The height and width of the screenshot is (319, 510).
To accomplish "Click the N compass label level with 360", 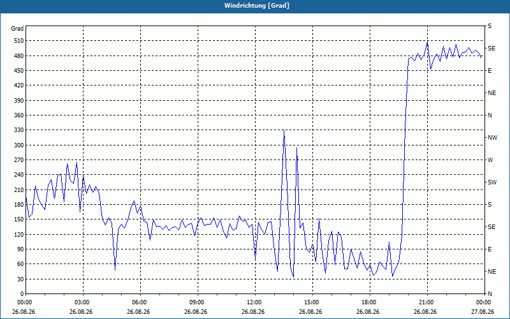I will (490, 115).
